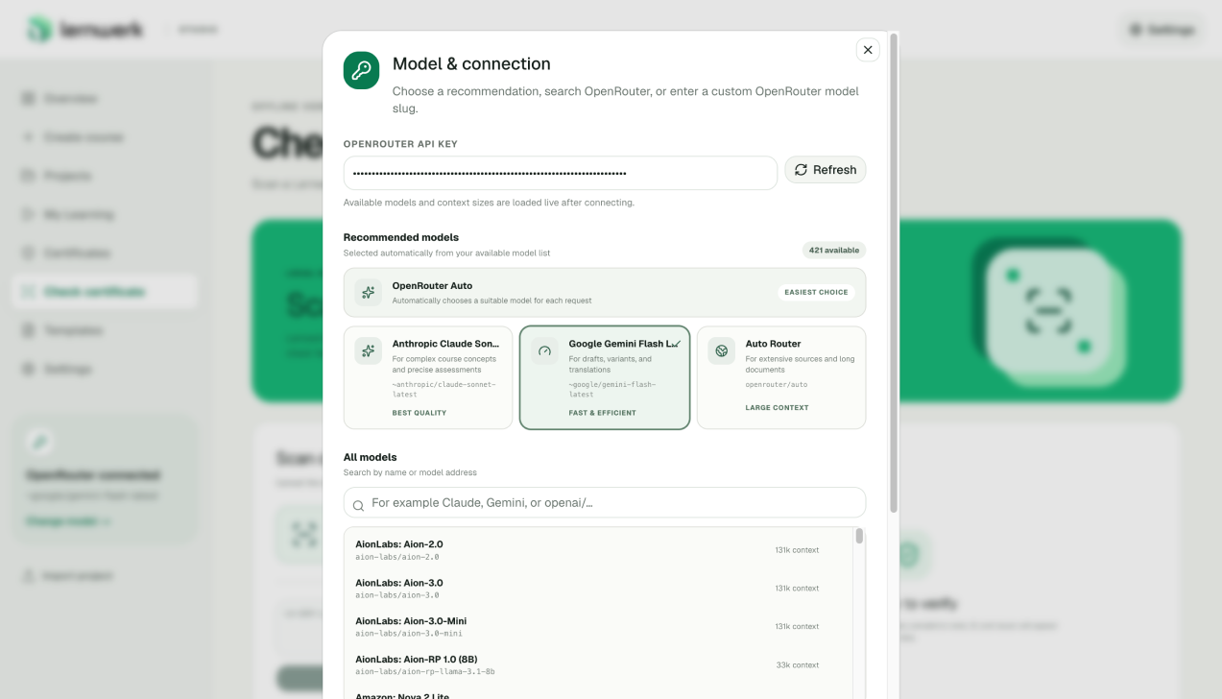Viewport: 1222px width, 699px height.
Task: Click the BEST QUALITY label
Action: pyautogui.click(x=419, y=413)
